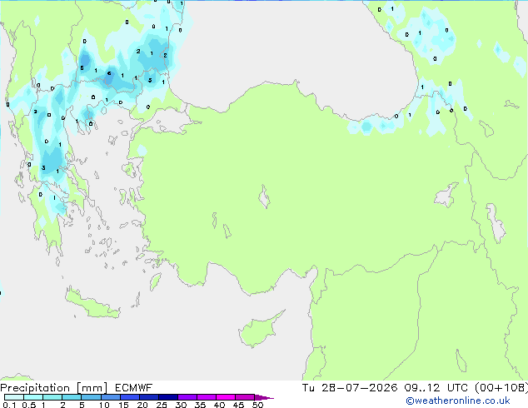Click the island of Cyprus on the map
The image size is (528, 408).
click(258, 331)
